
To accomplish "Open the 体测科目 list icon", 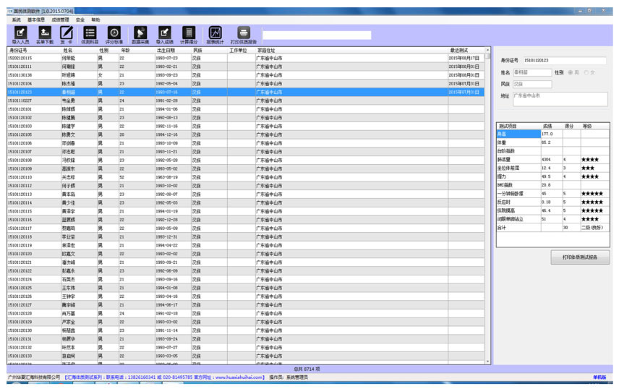I will (x=90, y=34).
